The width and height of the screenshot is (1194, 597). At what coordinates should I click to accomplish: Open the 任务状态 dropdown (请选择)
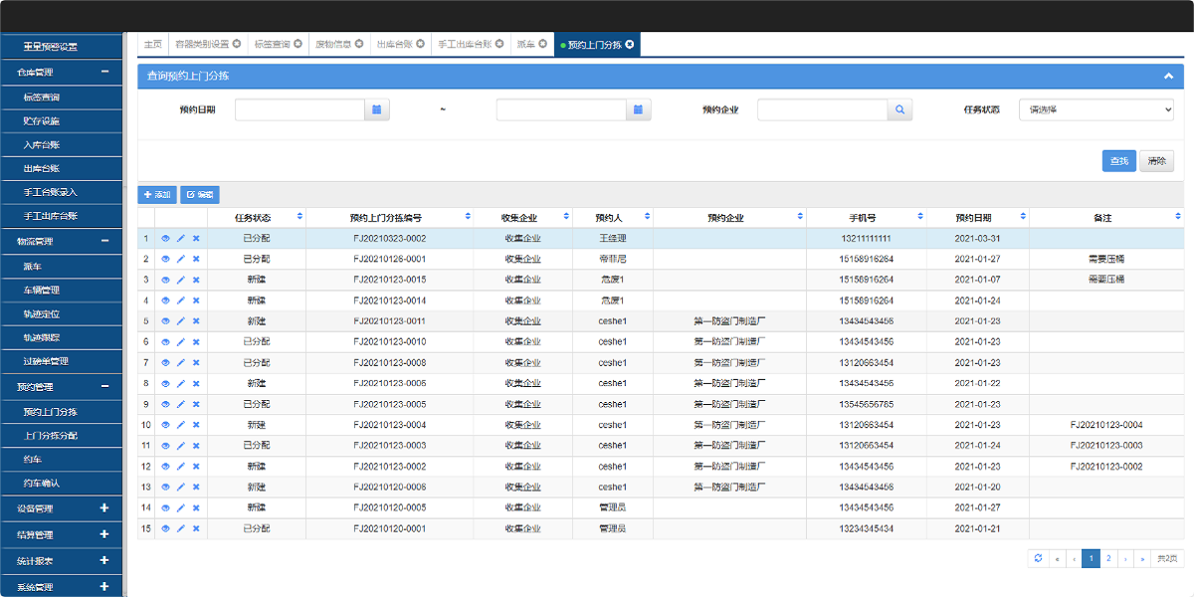(1095, 109)
